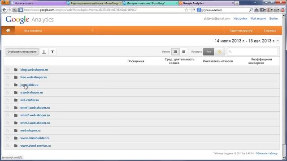The image size is (287, 161).
Task: Sort by Показатель отказов column header
Action: click(218, 61)
